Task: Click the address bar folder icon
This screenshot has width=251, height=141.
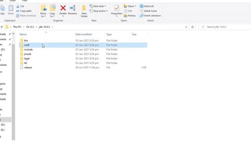Action: tap(7, 27)
